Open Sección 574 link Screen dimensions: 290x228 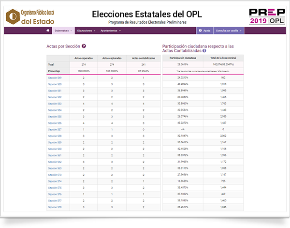[55, 182]
